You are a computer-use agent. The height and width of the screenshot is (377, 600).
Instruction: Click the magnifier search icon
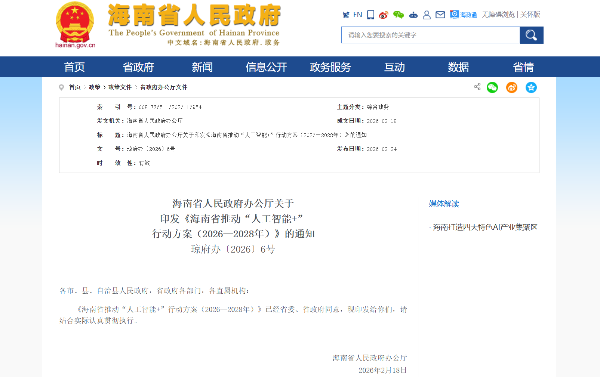(531, 35)
